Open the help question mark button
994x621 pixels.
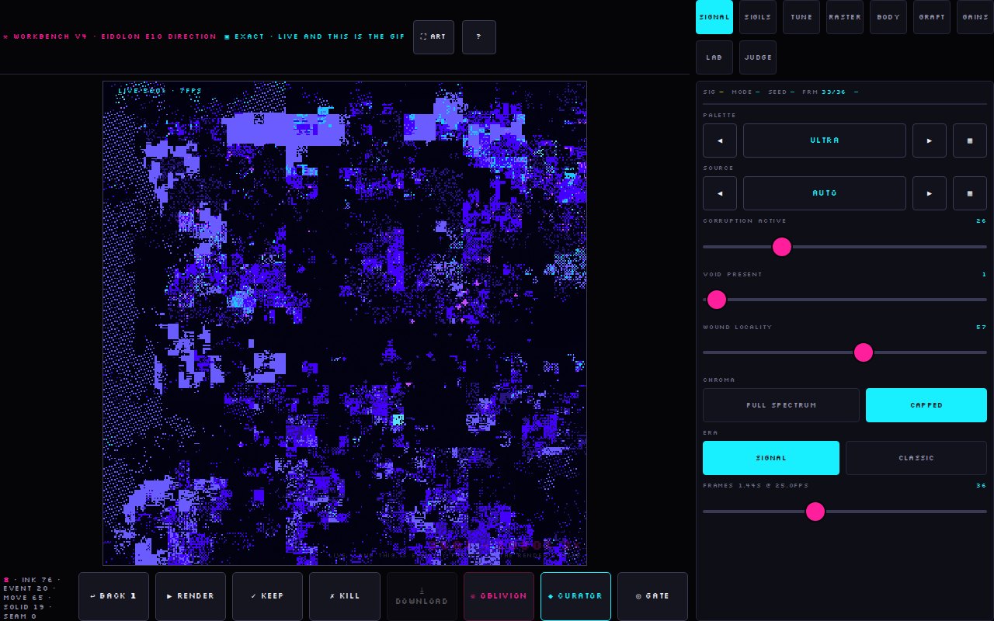coord(479,37)
